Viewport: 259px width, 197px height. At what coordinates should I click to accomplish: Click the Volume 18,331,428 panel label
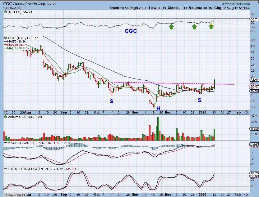tap(25, 117)
